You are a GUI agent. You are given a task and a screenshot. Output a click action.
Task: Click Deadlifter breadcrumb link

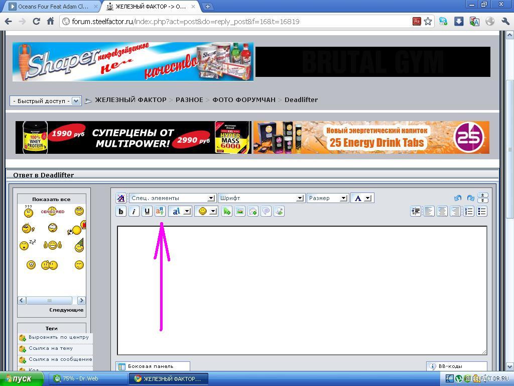tap(301, 100)
